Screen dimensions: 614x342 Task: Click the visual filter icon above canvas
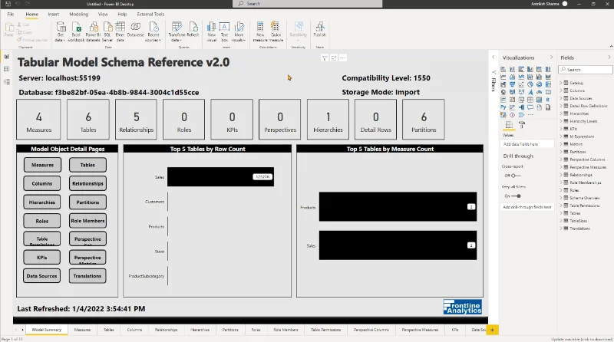(325, 58)
